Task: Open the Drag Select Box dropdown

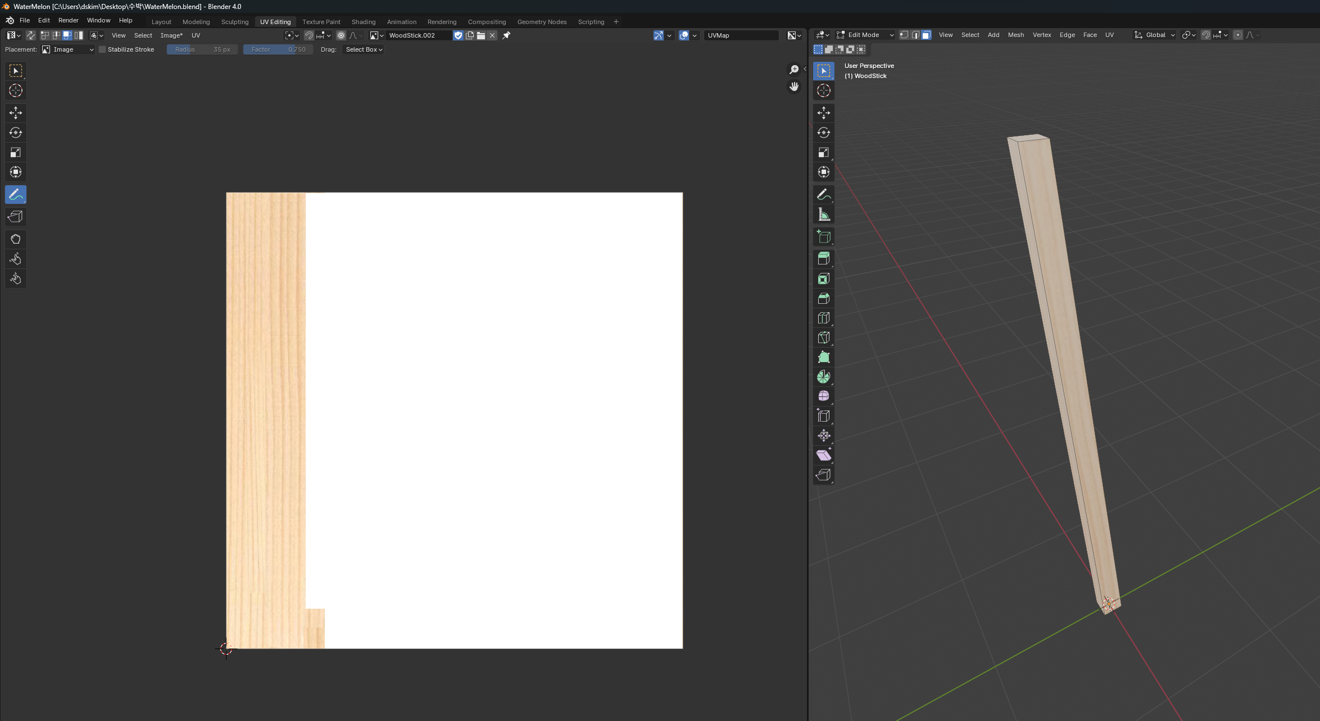Action: click(x=364, y=49)
